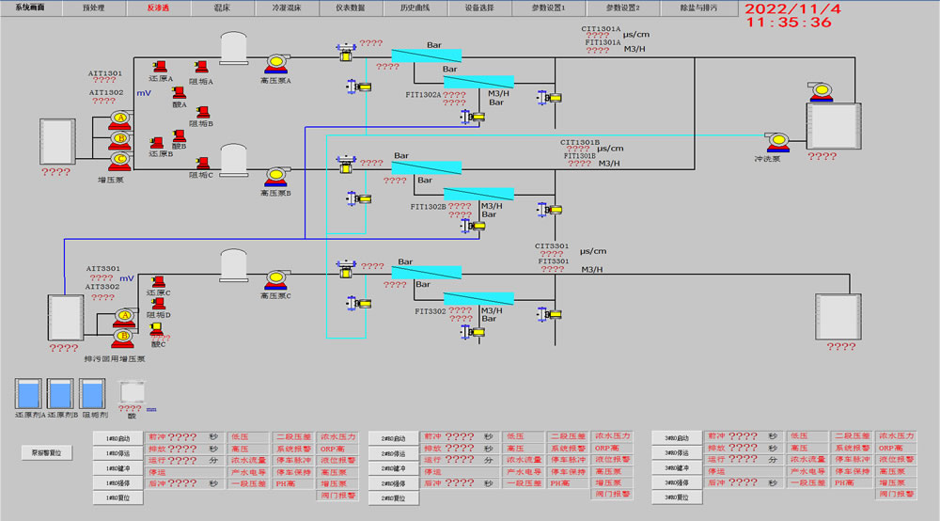Click the 还原A dosing pump icon

tap(159, 66)
